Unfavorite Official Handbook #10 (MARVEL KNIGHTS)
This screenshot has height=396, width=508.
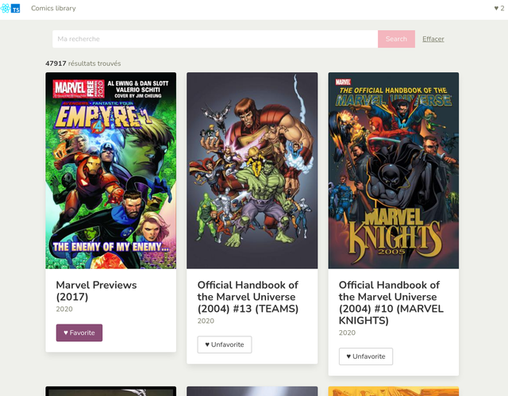point(366,356)
